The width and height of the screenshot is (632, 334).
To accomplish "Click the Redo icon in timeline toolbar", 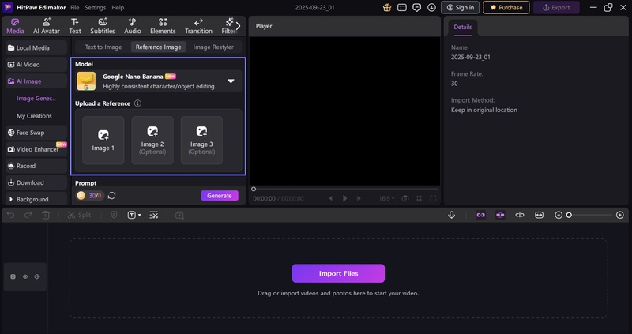I will [28, 215].
